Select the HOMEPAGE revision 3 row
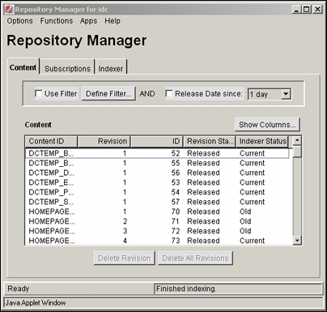 (x=157, y=231)
